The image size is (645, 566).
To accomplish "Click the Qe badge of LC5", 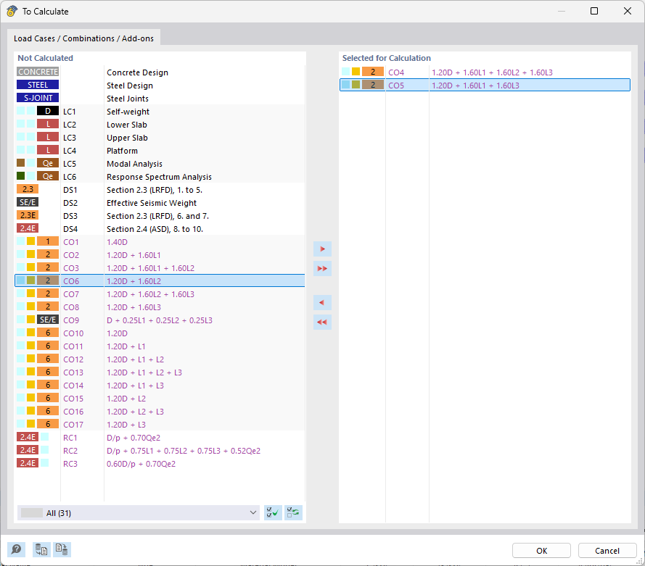I will pyautogui.click(x=48, y=163).
